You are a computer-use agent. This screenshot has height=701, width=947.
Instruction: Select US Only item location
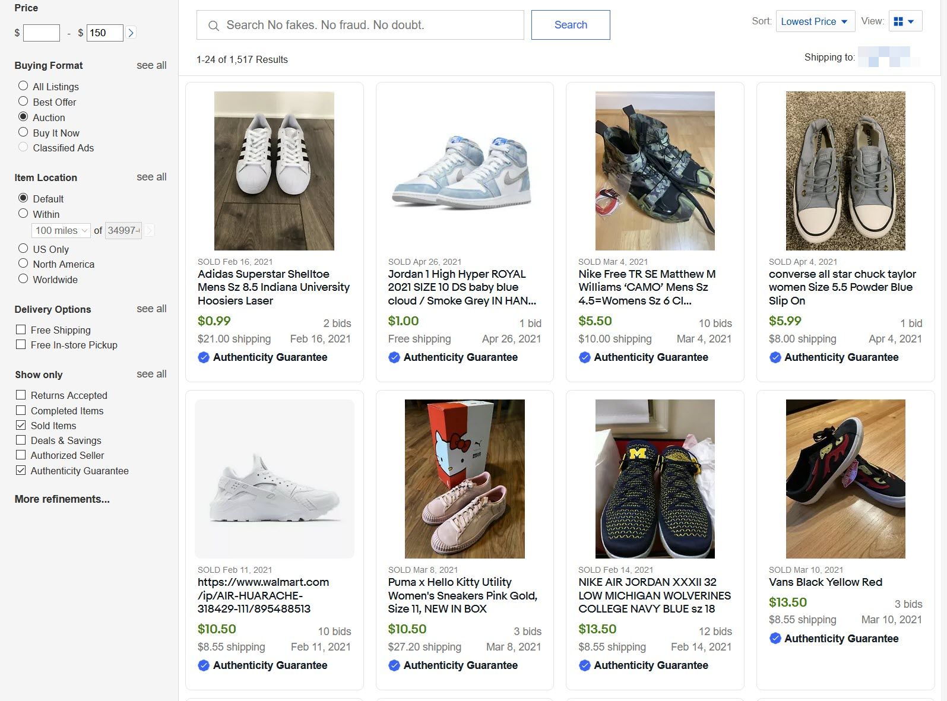pyautogui.click(x=23, y=249)
